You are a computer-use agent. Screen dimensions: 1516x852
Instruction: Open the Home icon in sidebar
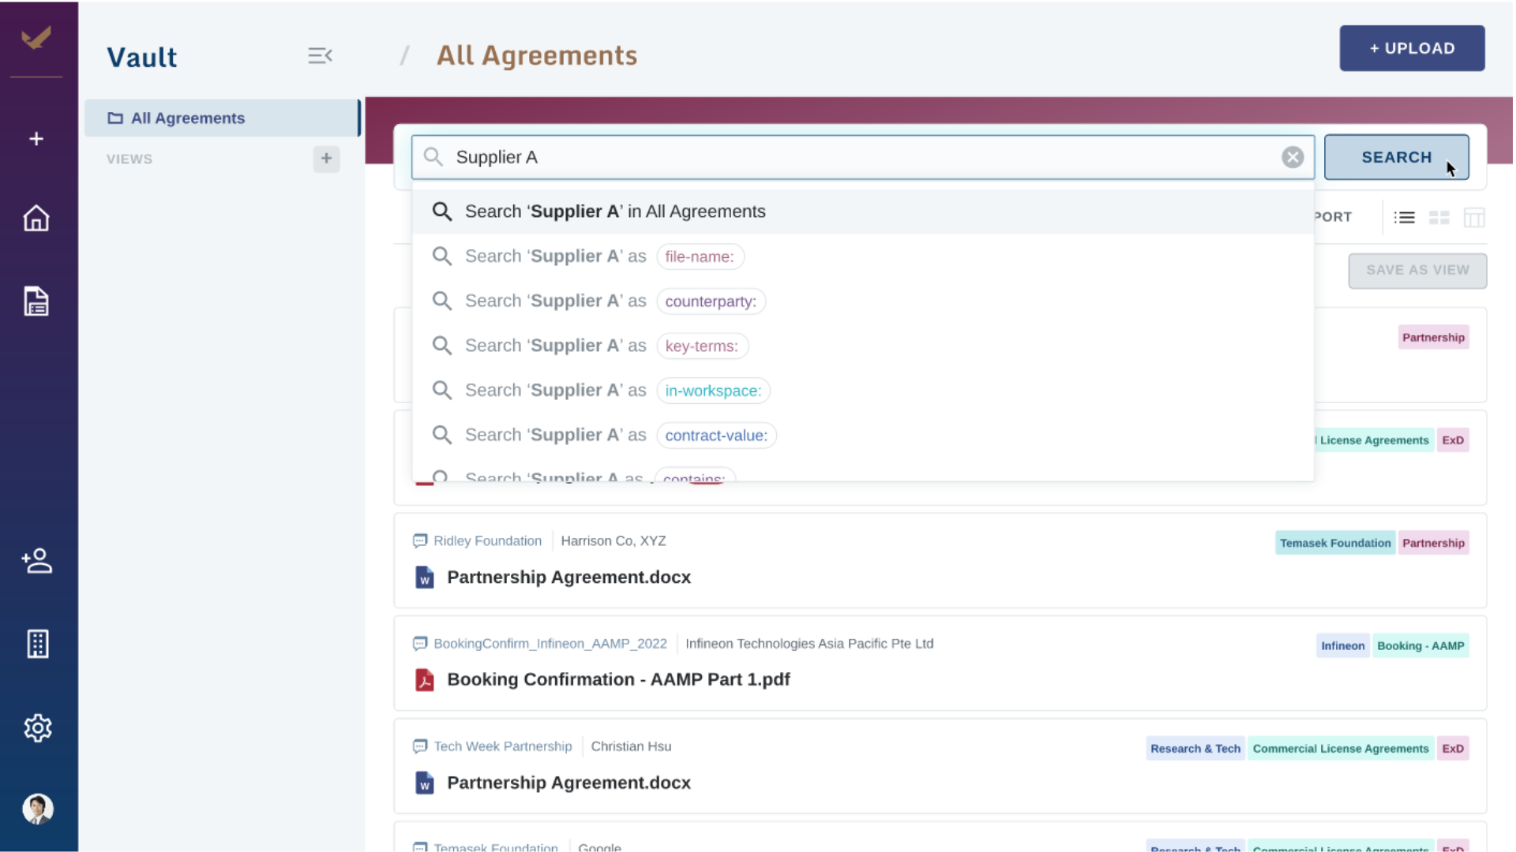click(x=36, y=218)
